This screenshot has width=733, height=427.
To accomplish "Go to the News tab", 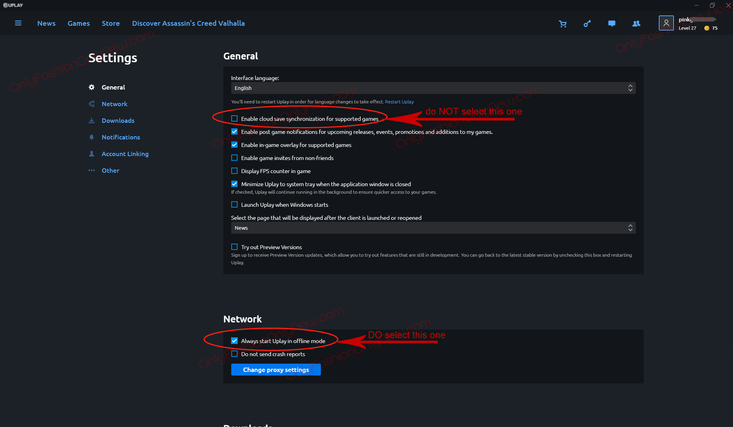I will pyautogui.click(x=46, y=23).
